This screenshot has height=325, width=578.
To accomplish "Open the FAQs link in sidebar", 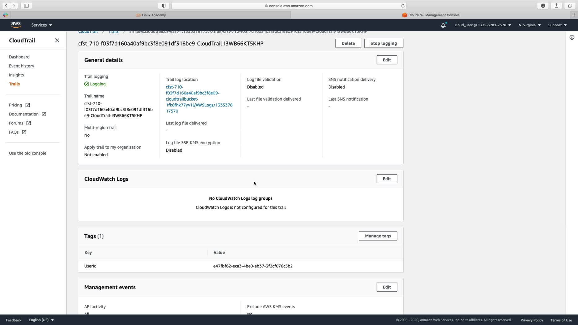I will tap(14, 132).
